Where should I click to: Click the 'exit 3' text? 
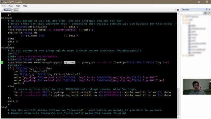[88, 30]
